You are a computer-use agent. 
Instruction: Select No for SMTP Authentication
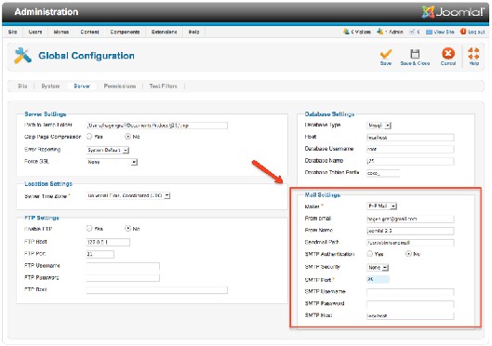(408, 254)
